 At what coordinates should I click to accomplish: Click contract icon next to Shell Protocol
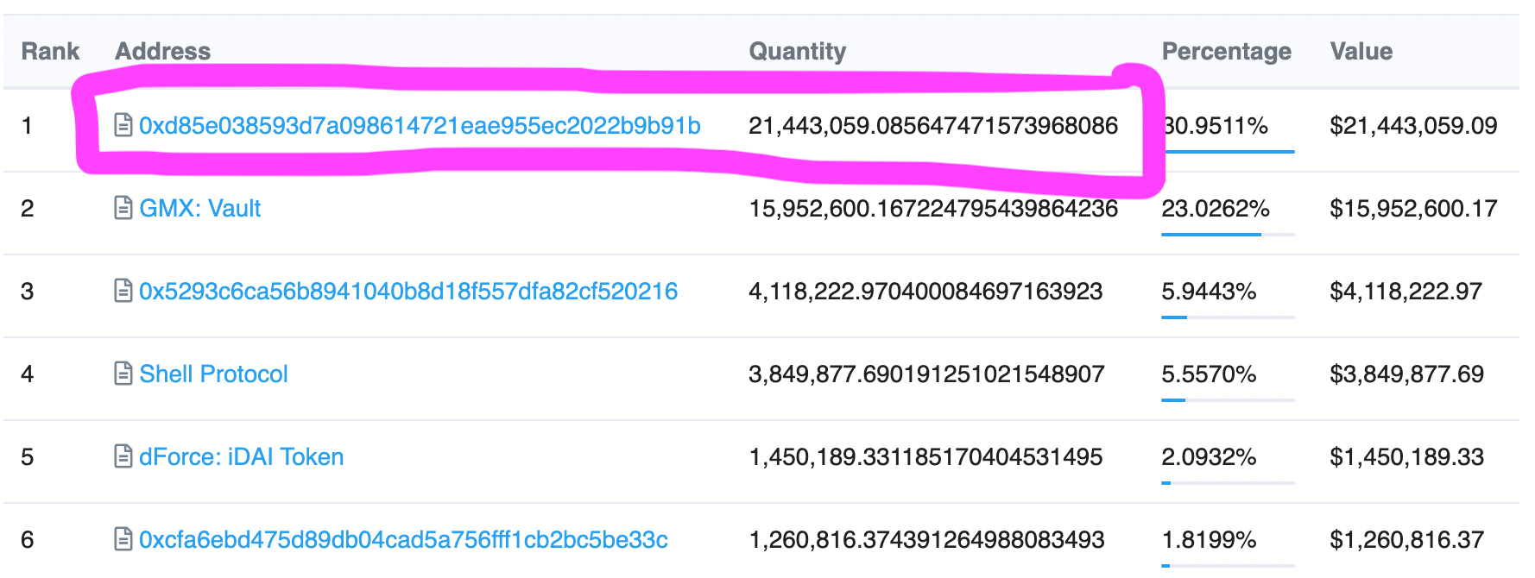[123, 374]
